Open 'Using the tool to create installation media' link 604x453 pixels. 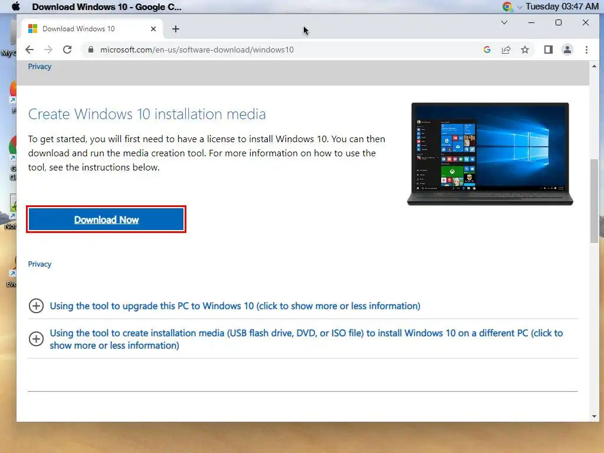(x=306, y=339)
